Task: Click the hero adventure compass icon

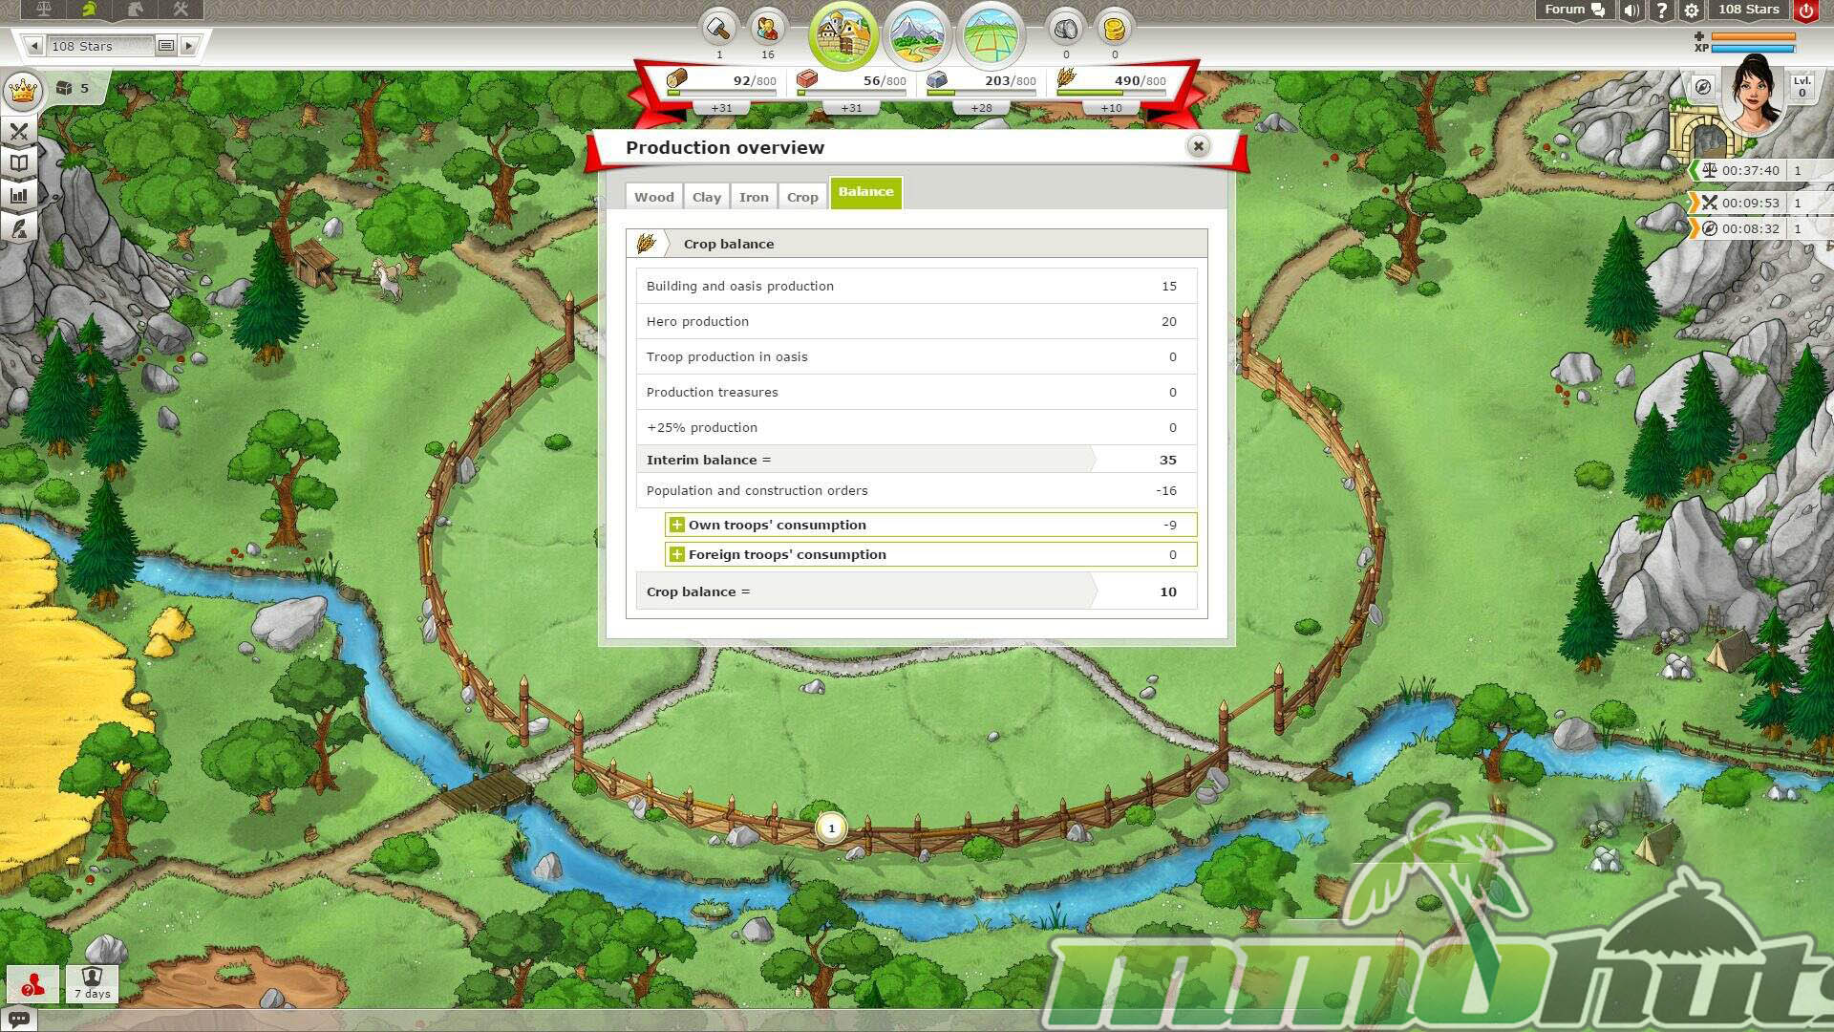Action: click(x=1702, y=87)
